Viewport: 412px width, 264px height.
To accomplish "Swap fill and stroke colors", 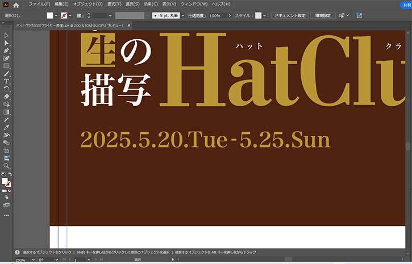I will 10,174.
